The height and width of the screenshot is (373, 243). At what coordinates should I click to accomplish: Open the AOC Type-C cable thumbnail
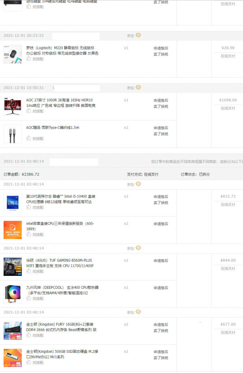(x=13, y=134)
